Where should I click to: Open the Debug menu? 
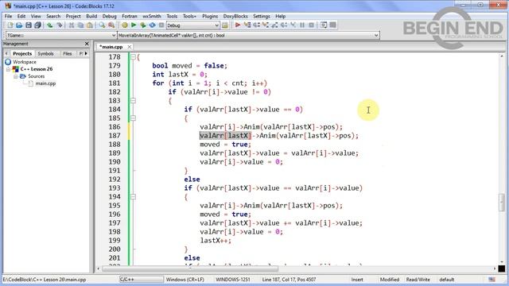click(x=110, y=16)
